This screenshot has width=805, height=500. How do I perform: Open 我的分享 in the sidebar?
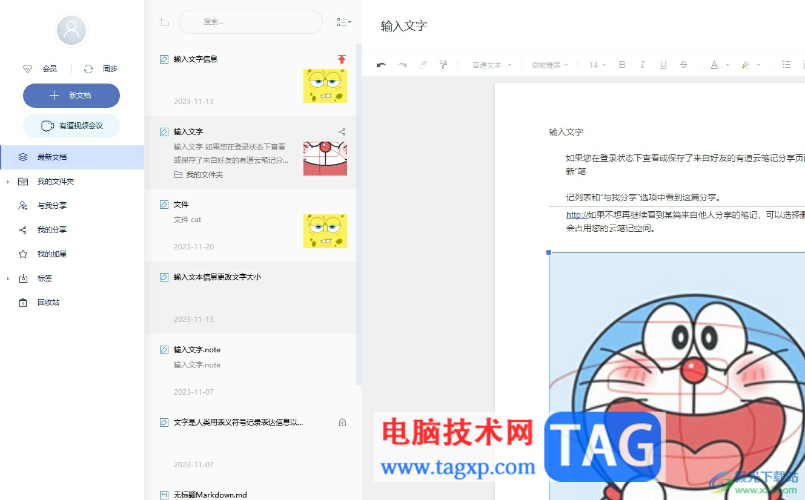point(72,229)
